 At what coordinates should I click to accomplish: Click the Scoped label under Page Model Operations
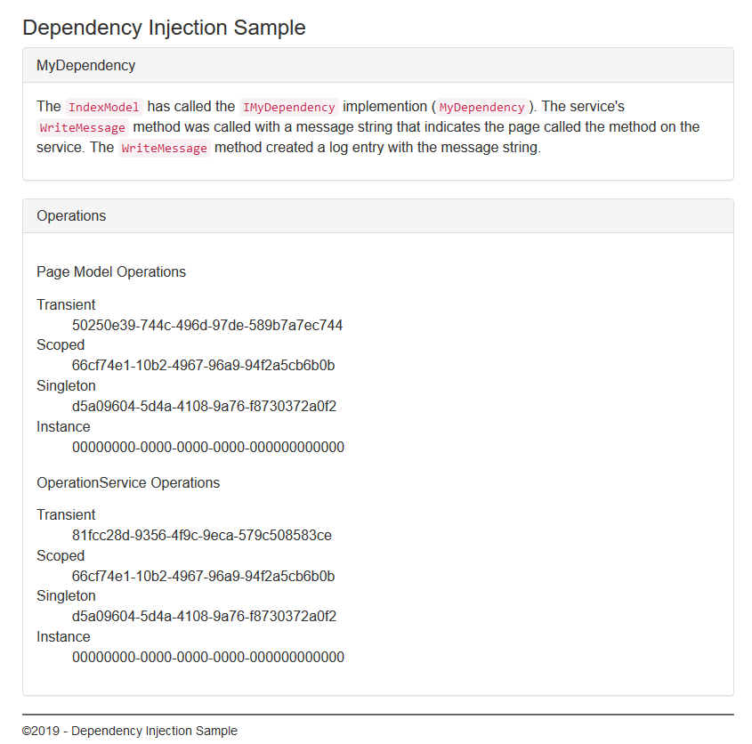[61, 344]
